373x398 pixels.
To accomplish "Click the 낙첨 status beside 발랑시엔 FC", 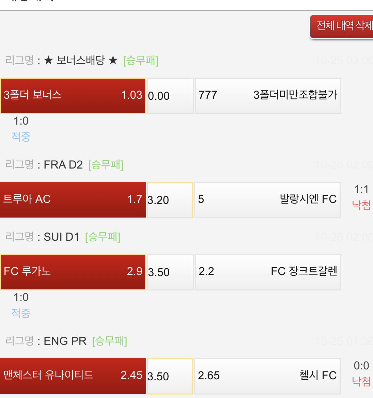I will pos(361,205).
